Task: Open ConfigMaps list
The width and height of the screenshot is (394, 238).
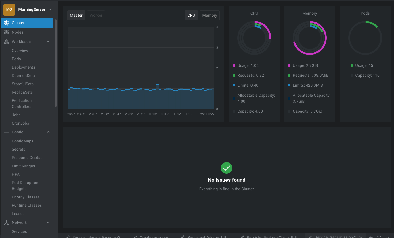Action: [22, 141]
